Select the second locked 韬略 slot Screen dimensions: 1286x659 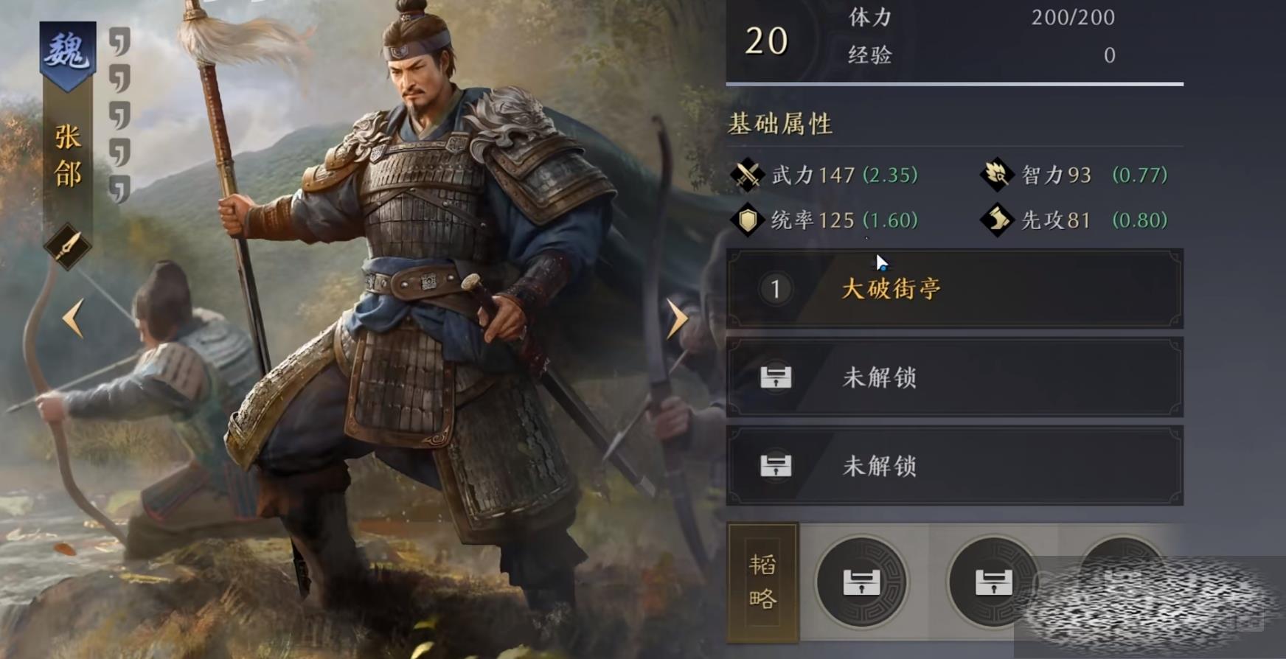993,582
